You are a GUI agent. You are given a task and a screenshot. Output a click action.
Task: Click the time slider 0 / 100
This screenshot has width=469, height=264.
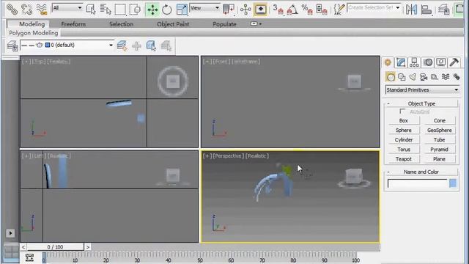pyautogui.click(x=55, y=247)
